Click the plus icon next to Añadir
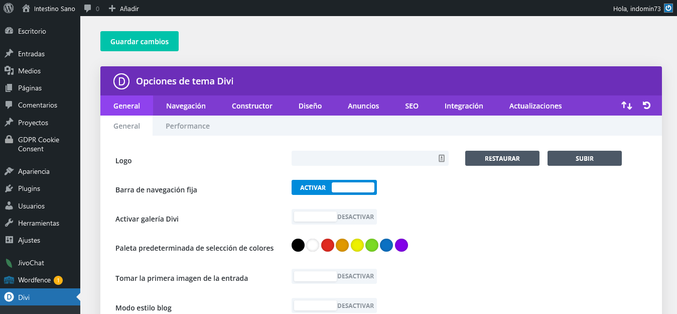This screenshot has height=314, width=677. pos(112,9)
